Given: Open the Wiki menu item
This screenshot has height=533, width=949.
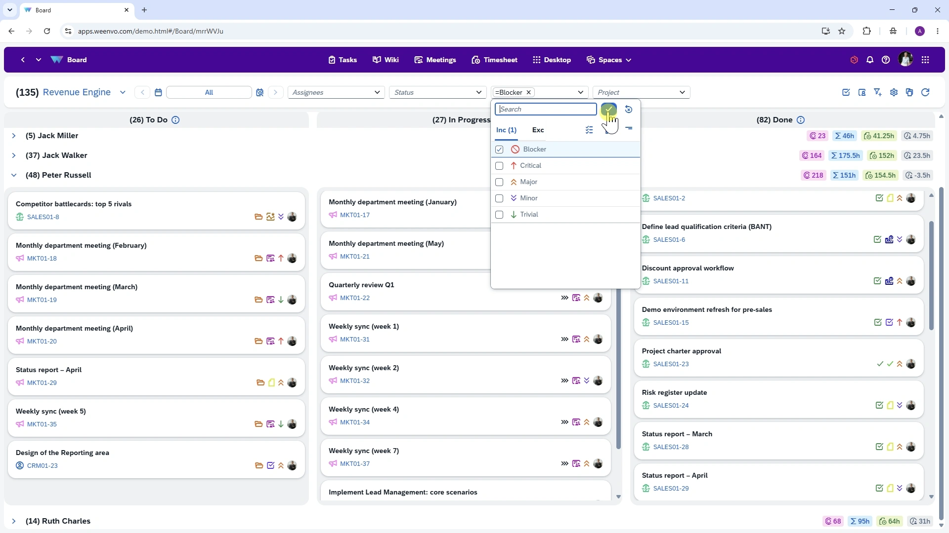Looking at the screenshot, I should click(386, 60).
